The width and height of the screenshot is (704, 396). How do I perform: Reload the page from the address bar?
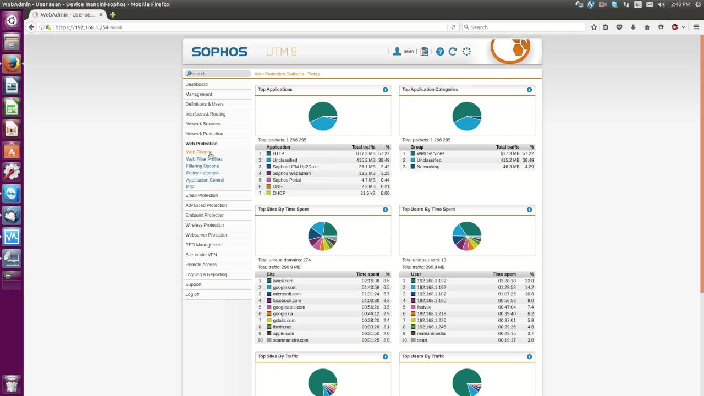pos(453,27)
